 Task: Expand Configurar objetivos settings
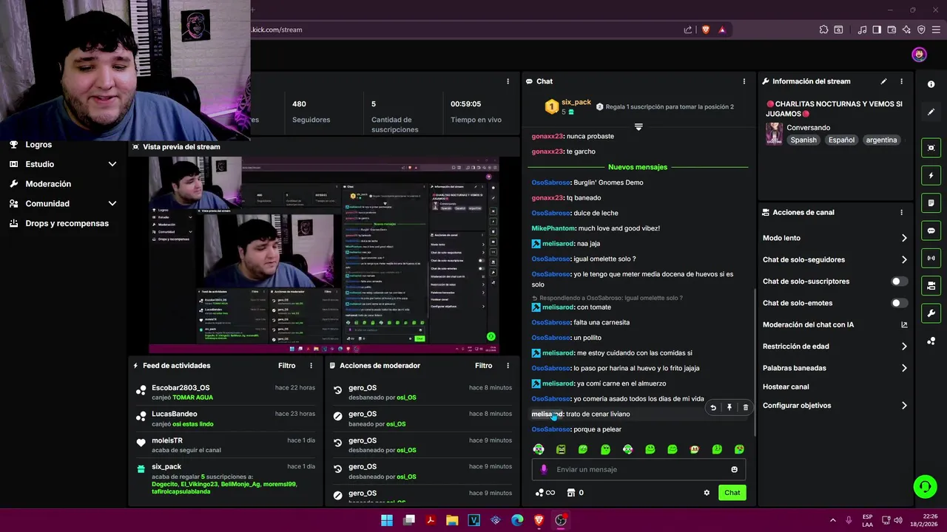click(904, 406)
